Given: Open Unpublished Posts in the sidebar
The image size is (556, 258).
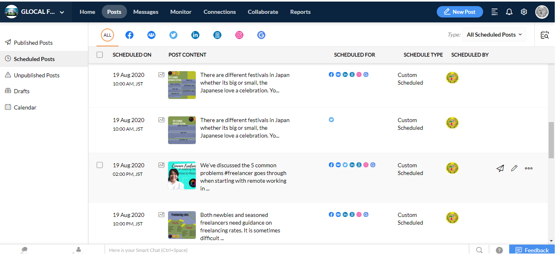Looking at the screenshot, I should 37,75.
